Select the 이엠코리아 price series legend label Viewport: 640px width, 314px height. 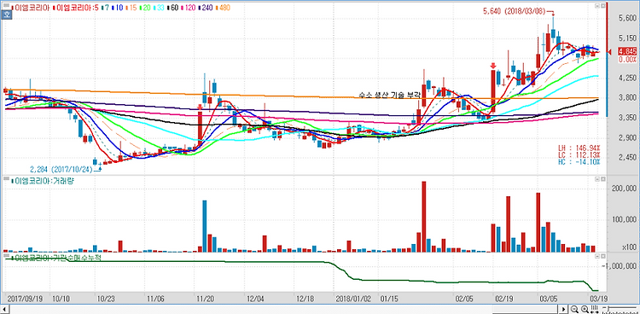(30, 8)
